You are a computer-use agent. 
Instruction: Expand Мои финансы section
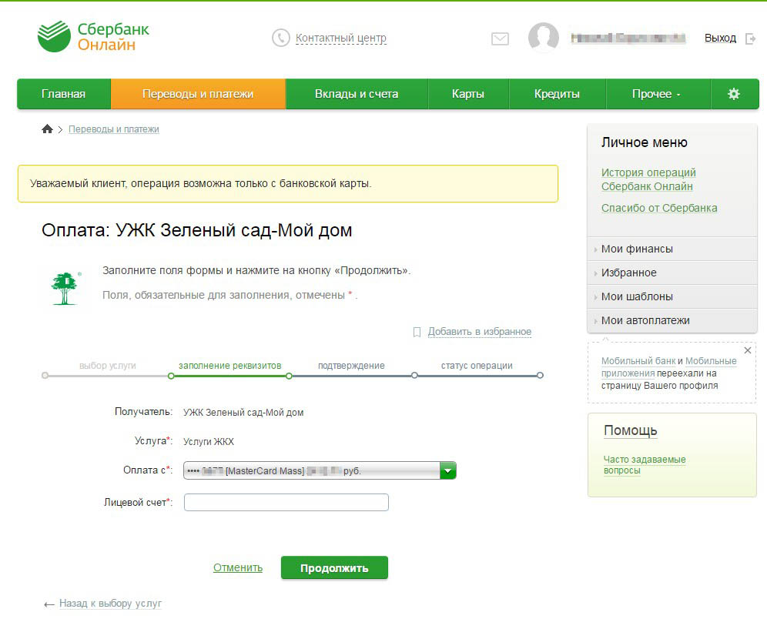point(672,249)
